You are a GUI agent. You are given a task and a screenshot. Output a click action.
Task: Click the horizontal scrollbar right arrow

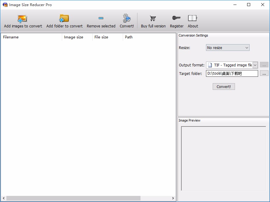tap(173, 198)
